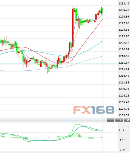Click the 1.14 MACD axis value
Image resolution: width=130 pixels, height=153 pixels.
[x=121, y=130]
